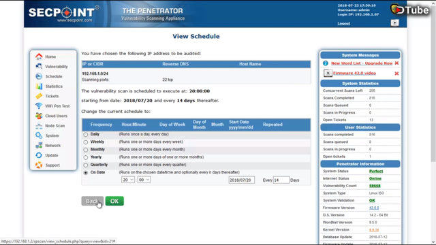The width and height of the screenshot is (436, 245).
Task: Click the Frequency column header
Action: point(101,125)
